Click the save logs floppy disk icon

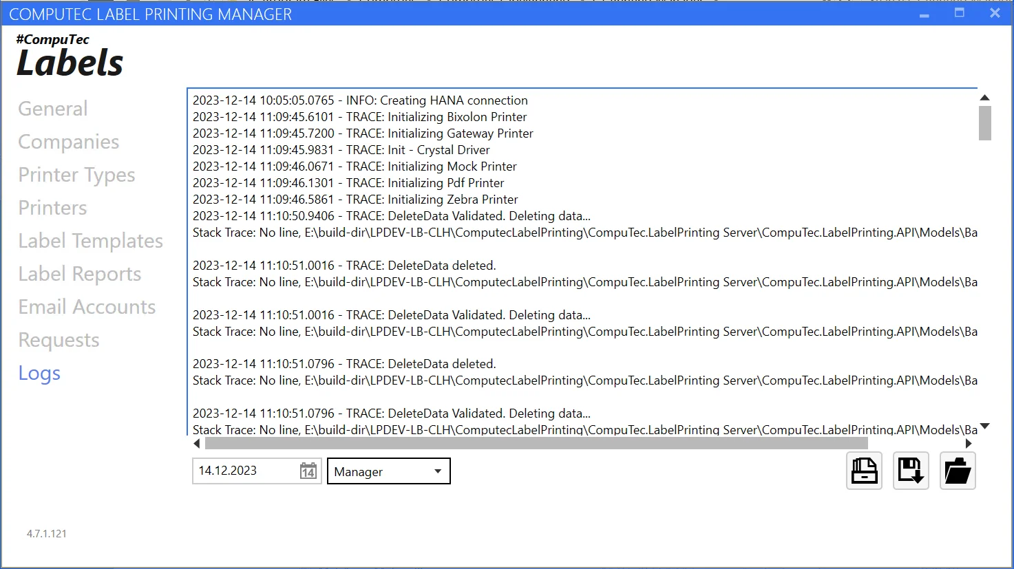pyautogui.click(x=911, y=471)
